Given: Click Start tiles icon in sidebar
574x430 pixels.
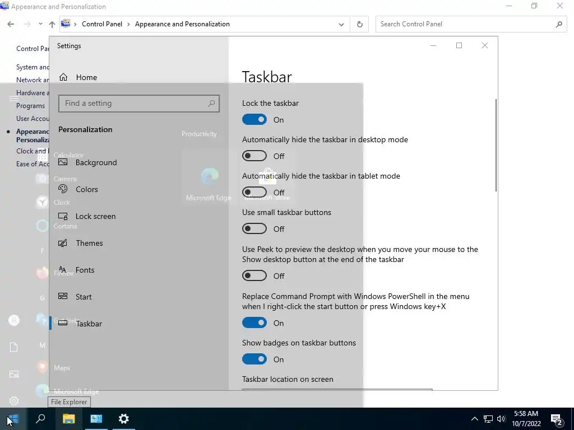Looking at the screenshot, I should click(x=63, y=296).
